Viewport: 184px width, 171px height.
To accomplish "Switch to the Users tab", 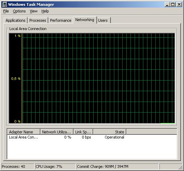I will 103,20.
